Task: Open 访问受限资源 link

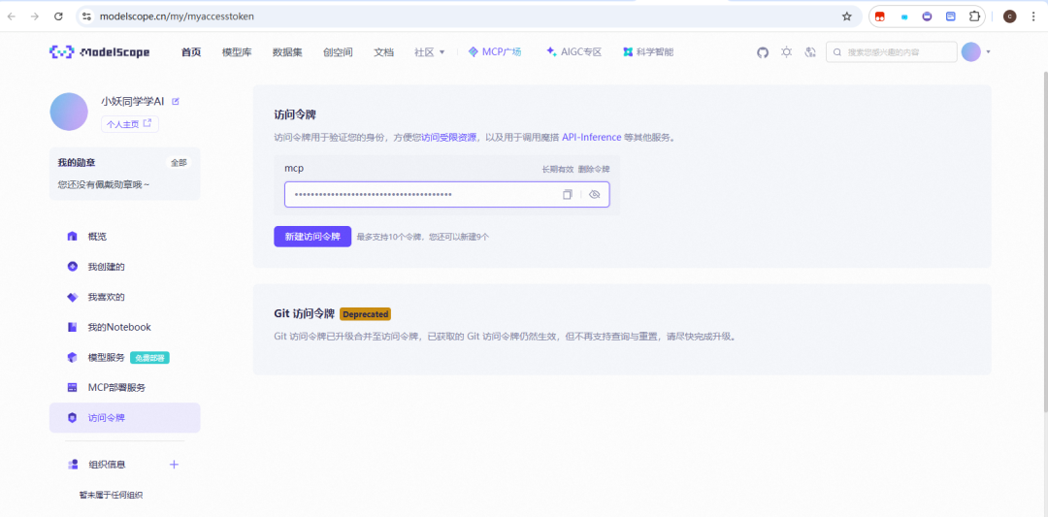Action: (448, 137)
